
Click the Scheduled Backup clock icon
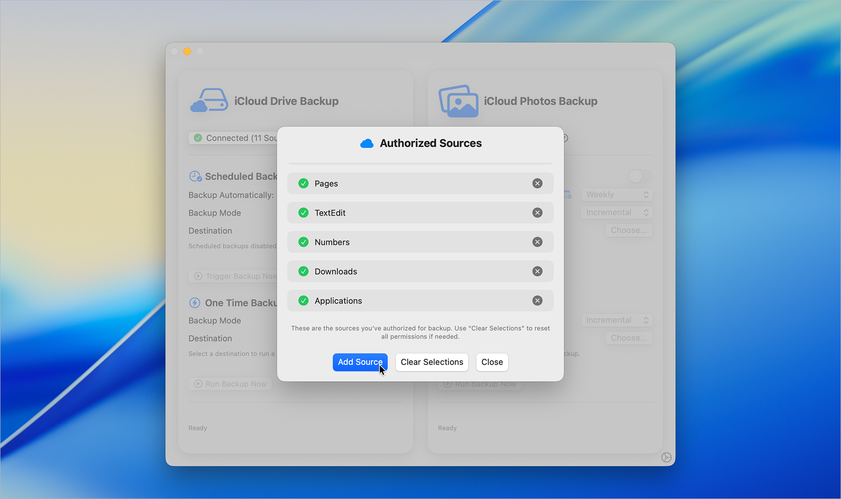(x=195, y=176)
